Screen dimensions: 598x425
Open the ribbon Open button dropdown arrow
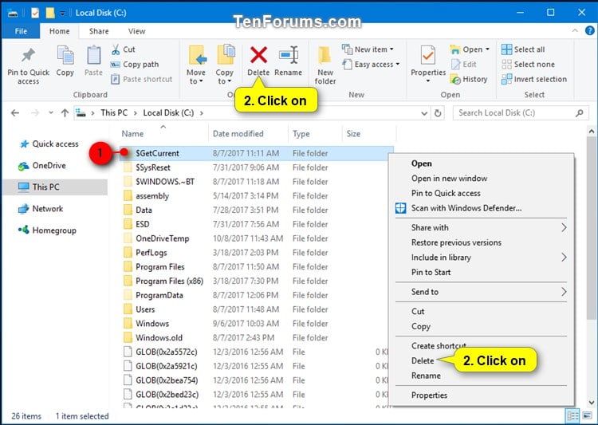[x=487, y=49]
